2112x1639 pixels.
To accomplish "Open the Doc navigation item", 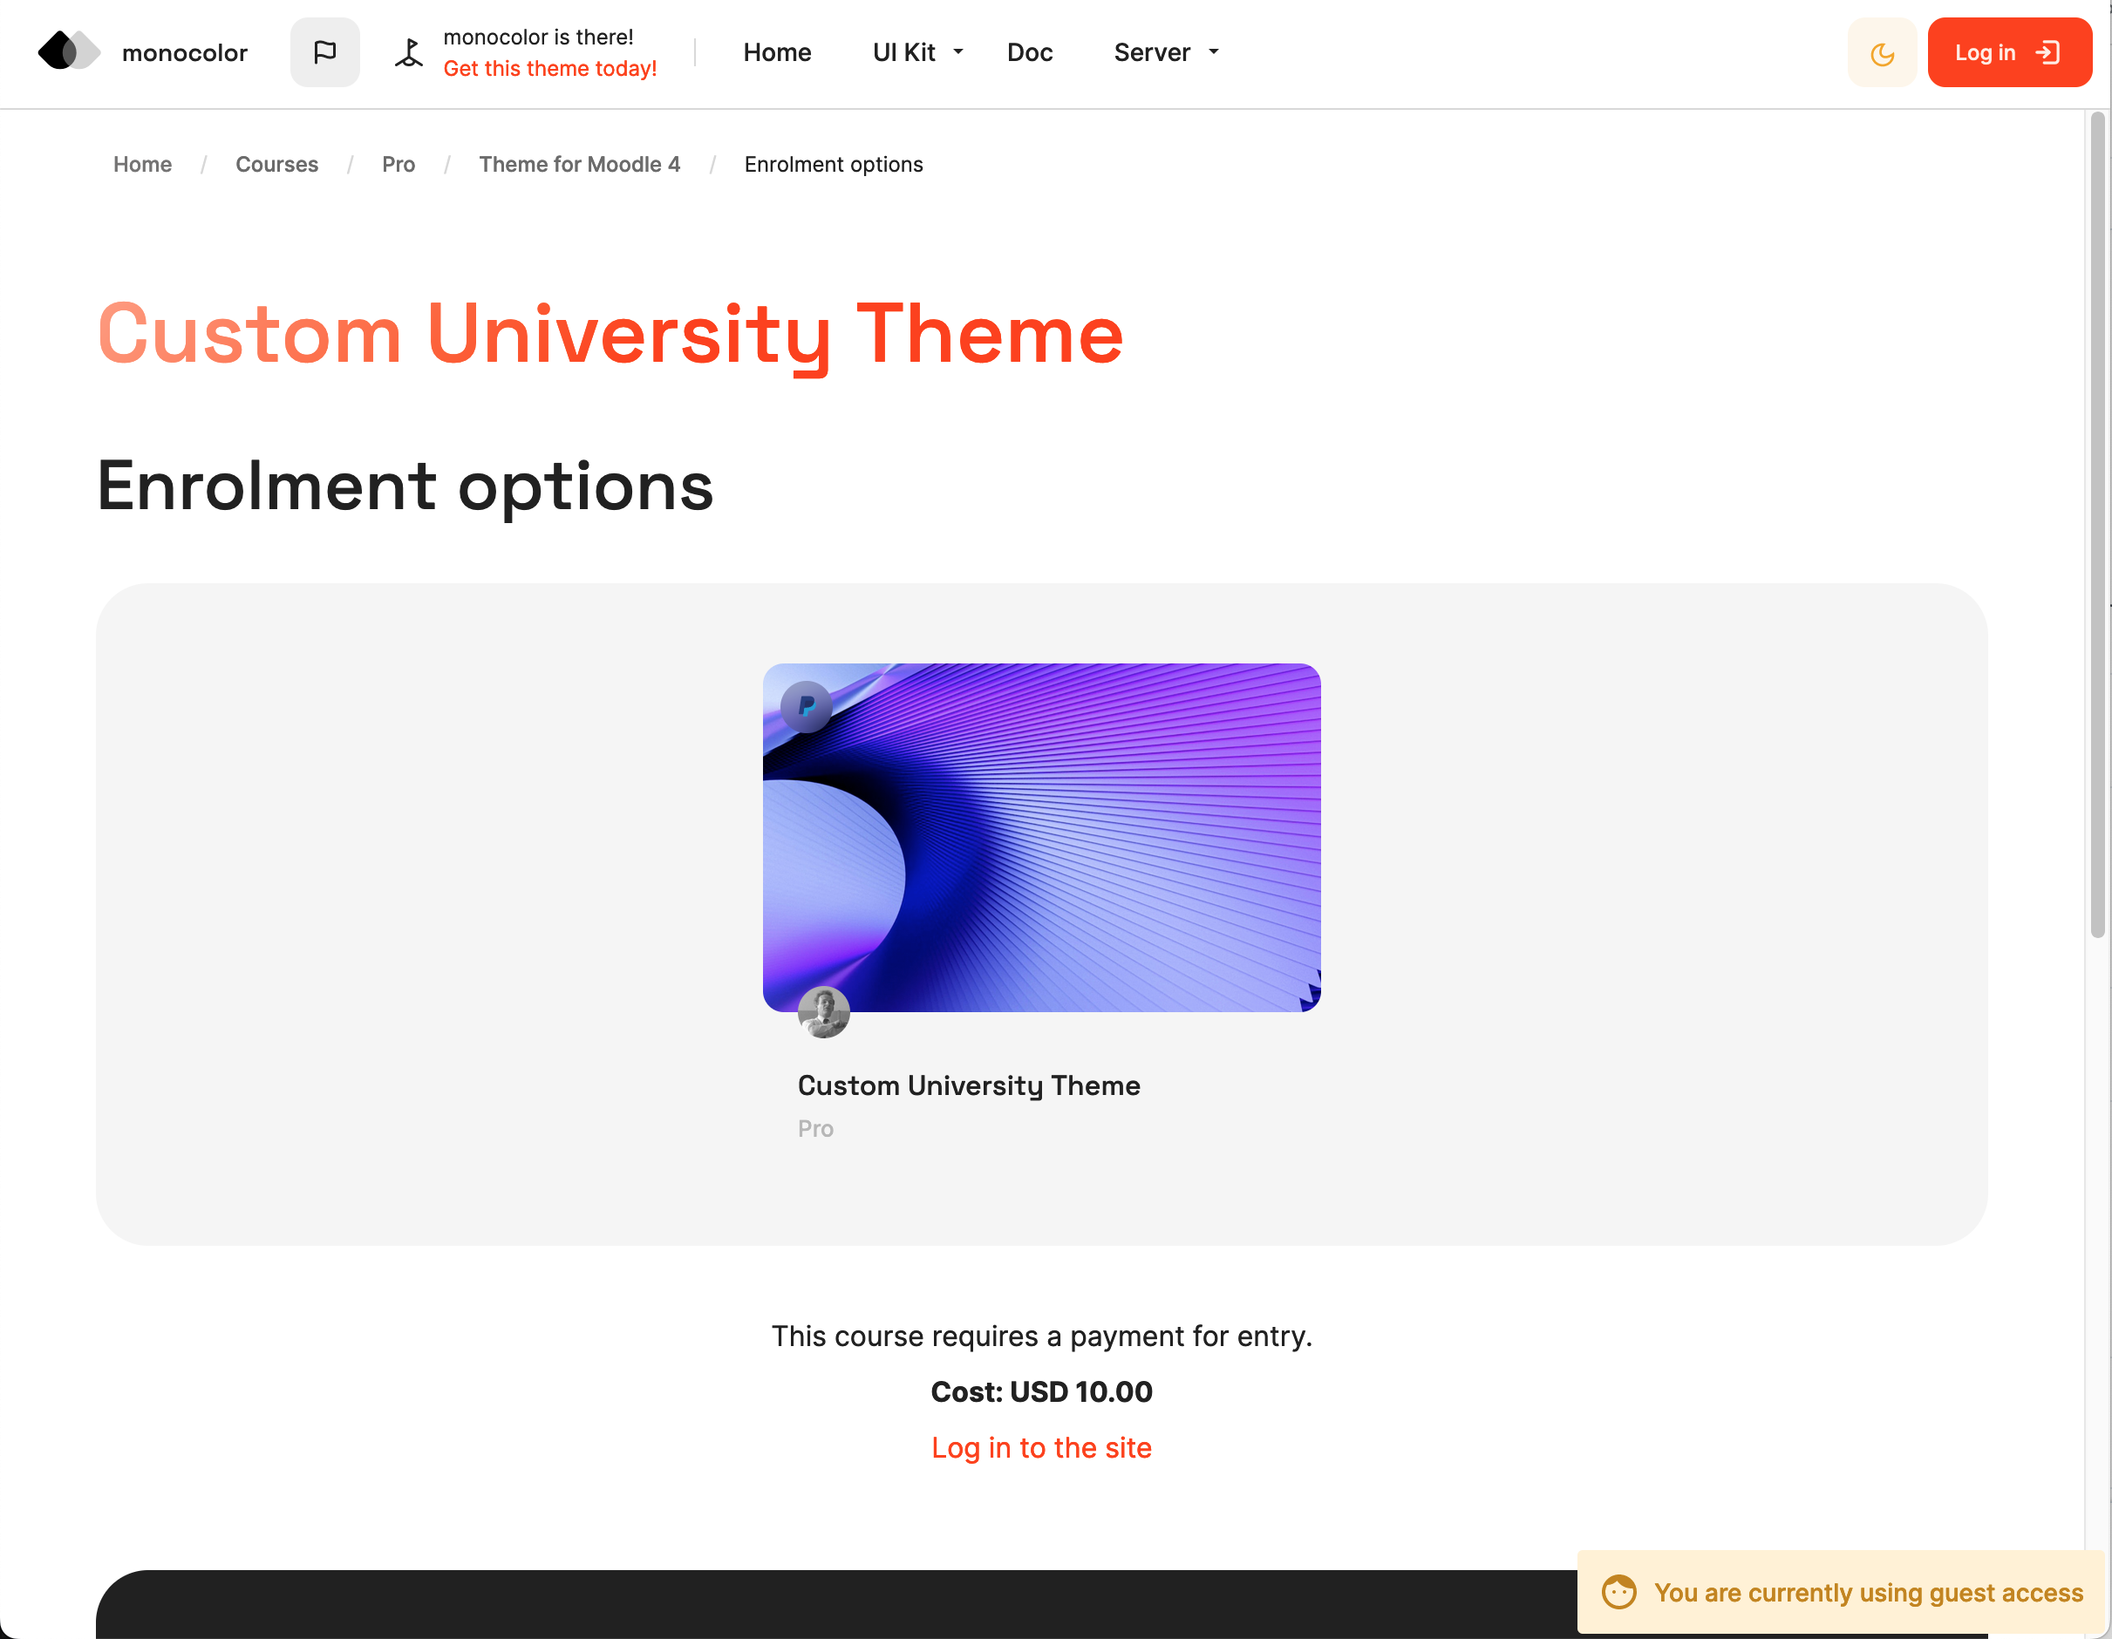I will (1029, 52).
